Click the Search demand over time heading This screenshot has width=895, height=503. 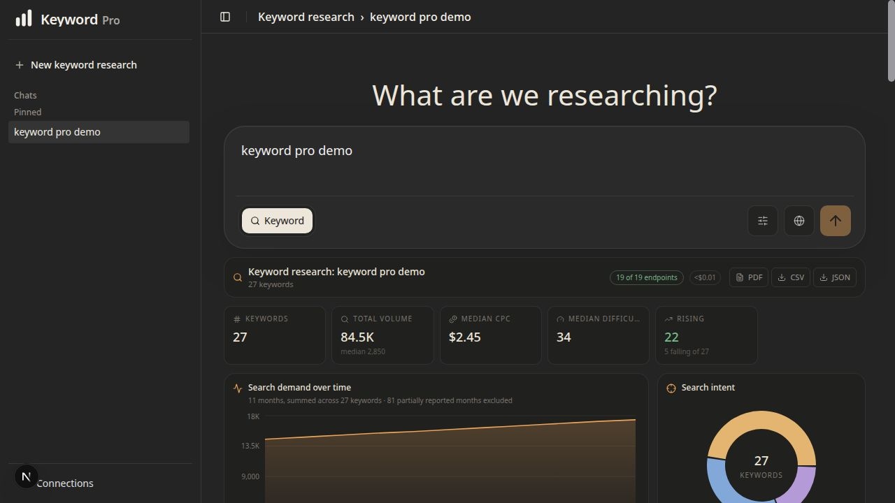click(299, 388)
